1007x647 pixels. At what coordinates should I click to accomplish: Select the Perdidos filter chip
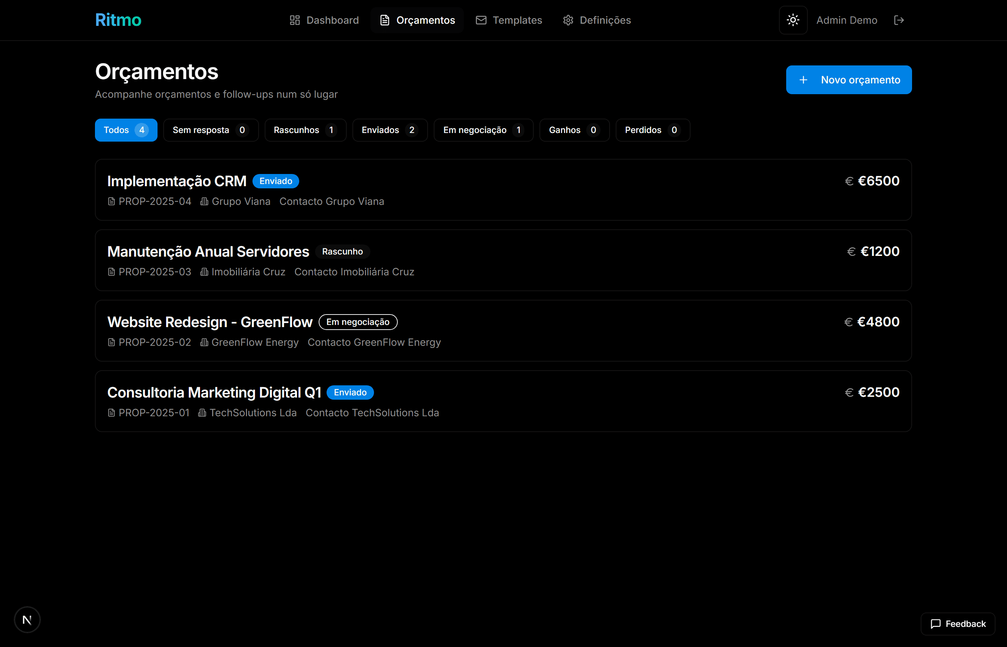[x=652, y=130]
